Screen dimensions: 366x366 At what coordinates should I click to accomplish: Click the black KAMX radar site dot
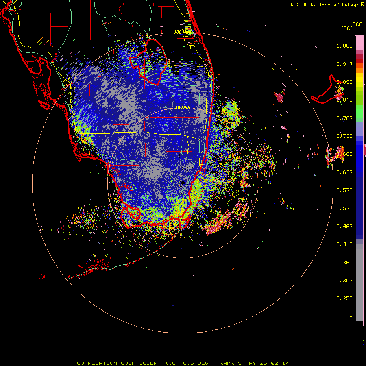click(183, 183)
